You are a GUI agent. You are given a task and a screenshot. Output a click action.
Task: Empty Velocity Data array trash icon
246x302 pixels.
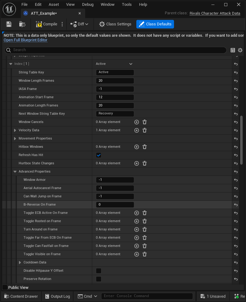click(145, 130)
